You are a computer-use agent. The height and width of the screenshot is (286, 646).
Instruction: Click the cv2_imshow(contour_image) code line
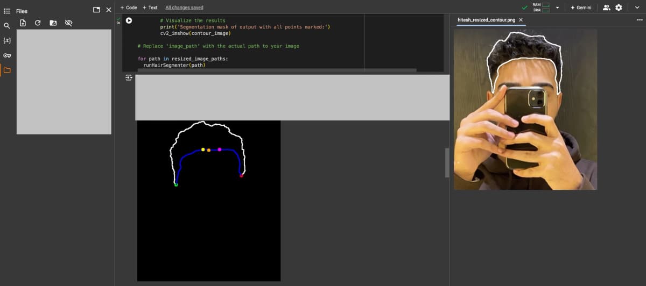[195, 33]
